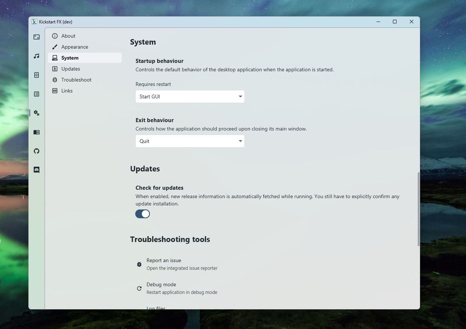Click the bug icon next to Report an issue

point(139,264)
